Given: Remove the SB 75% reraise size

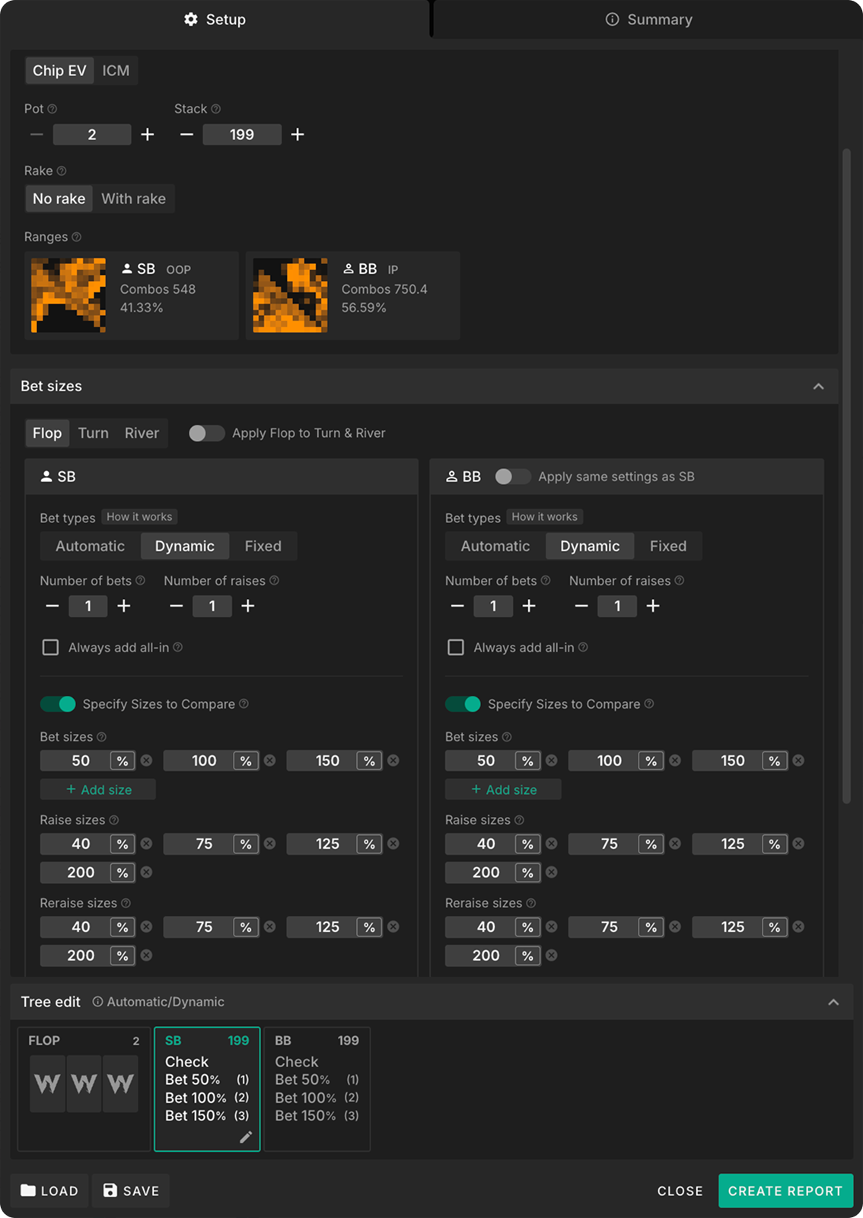Looking at the screenshot, I should [269, 926].
